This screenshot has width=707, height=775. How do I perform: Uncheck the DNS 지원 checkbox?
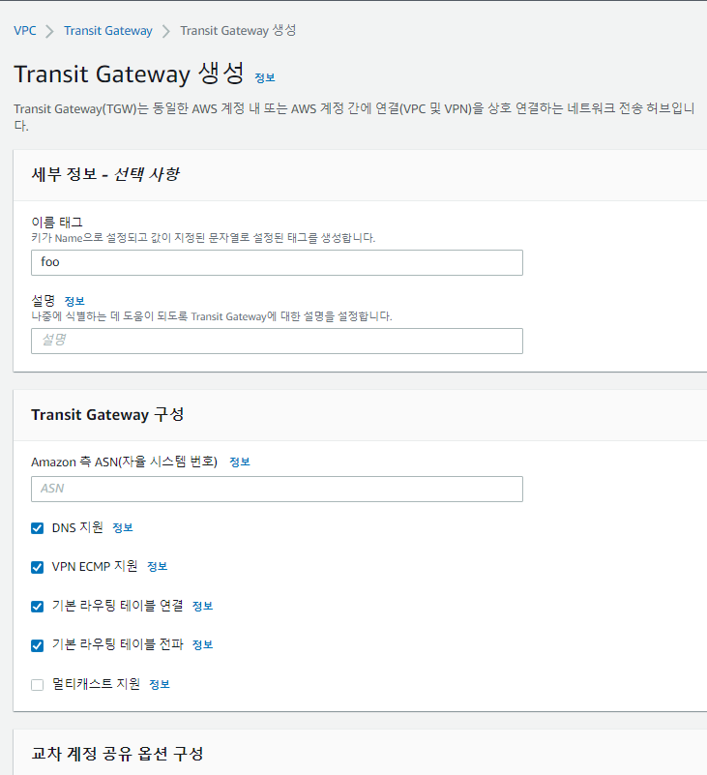click(x=38, y=528)
